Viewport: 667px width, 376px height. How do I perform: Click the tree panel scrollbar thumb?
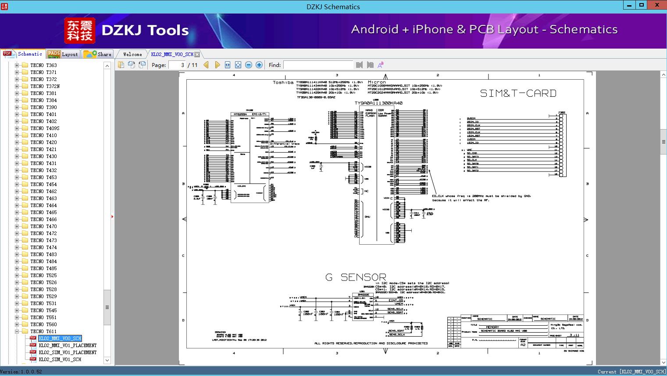pos(107,307)
